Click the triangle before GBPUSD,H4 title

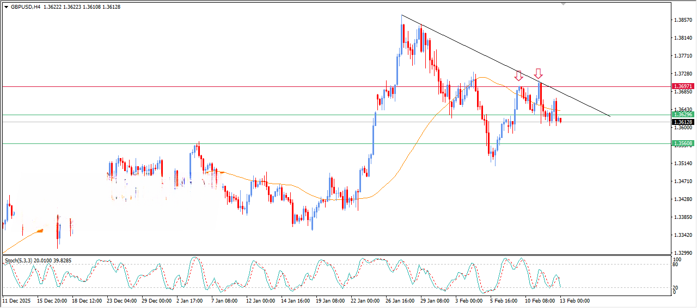[x=6, y=7]
